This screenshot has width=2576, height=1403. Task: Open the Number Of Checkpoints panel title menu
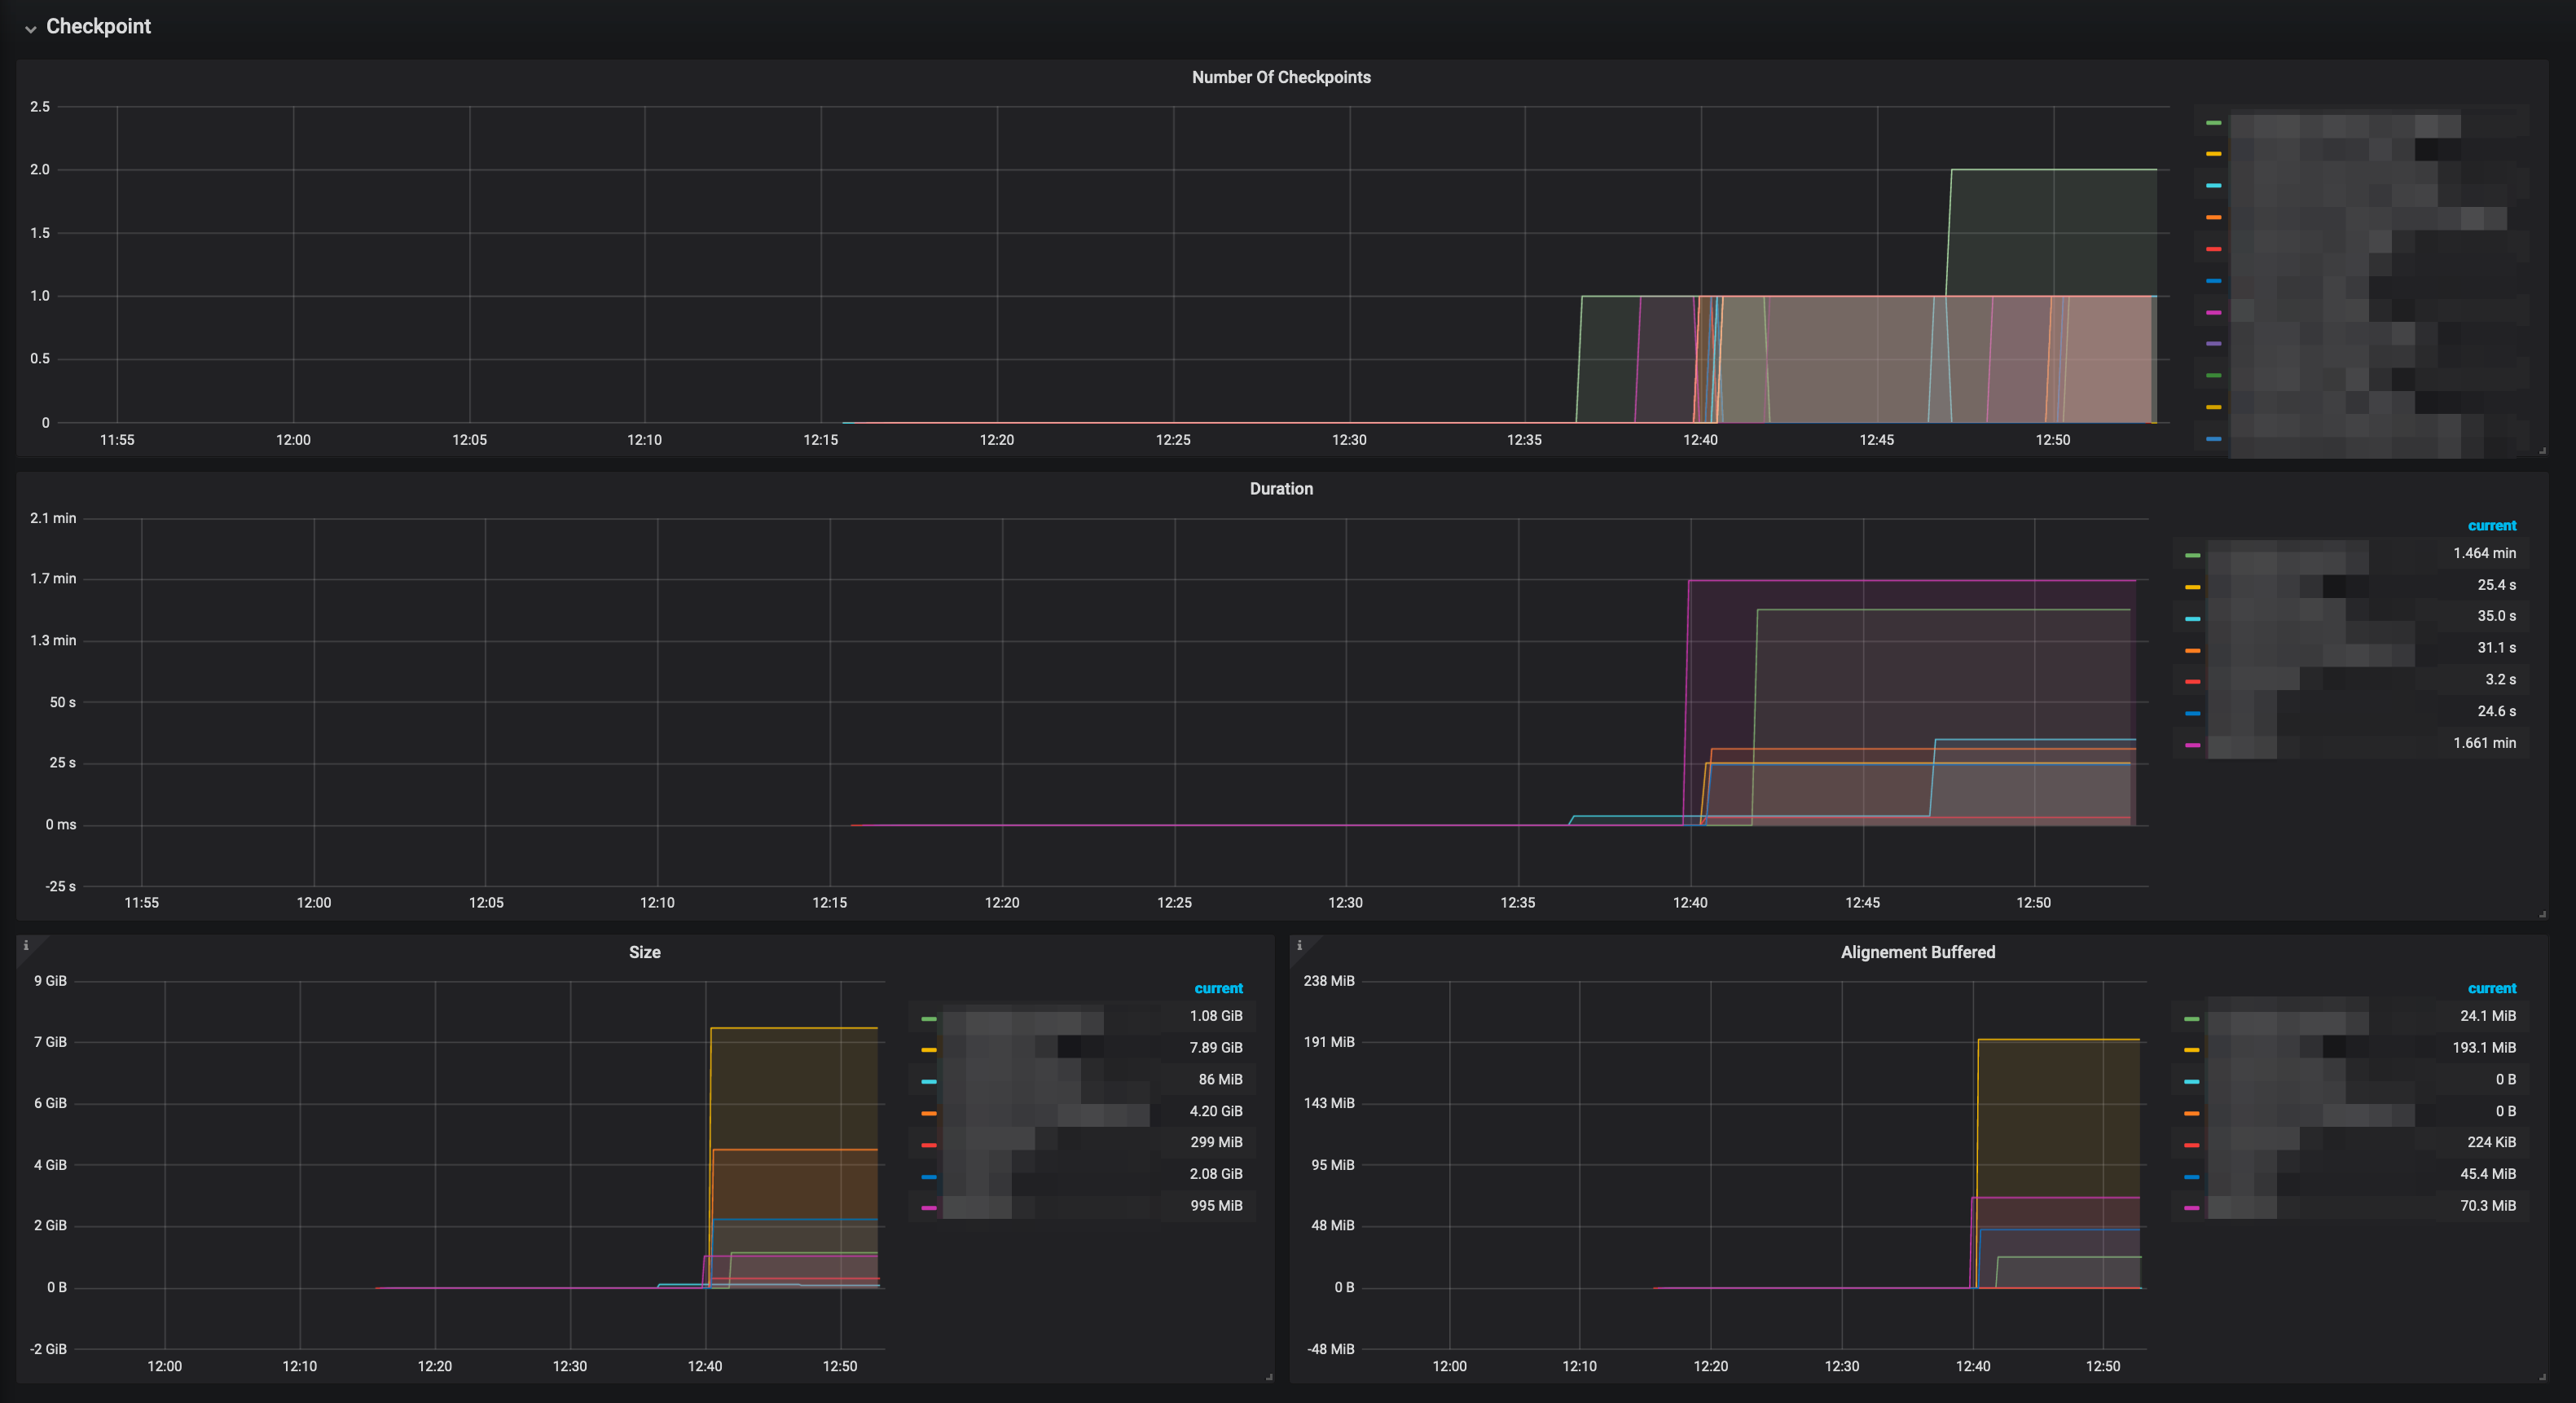[1281, 77]
